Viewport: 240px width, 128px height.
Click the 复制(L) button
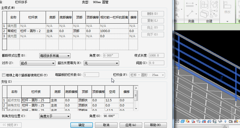[x=153, y=21]
